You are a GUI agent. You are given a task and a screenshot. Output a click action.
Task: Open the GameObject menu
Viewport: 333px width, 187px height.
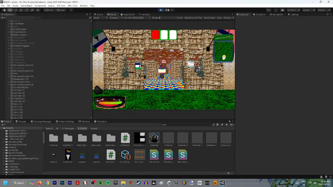(x=27, y=6)
